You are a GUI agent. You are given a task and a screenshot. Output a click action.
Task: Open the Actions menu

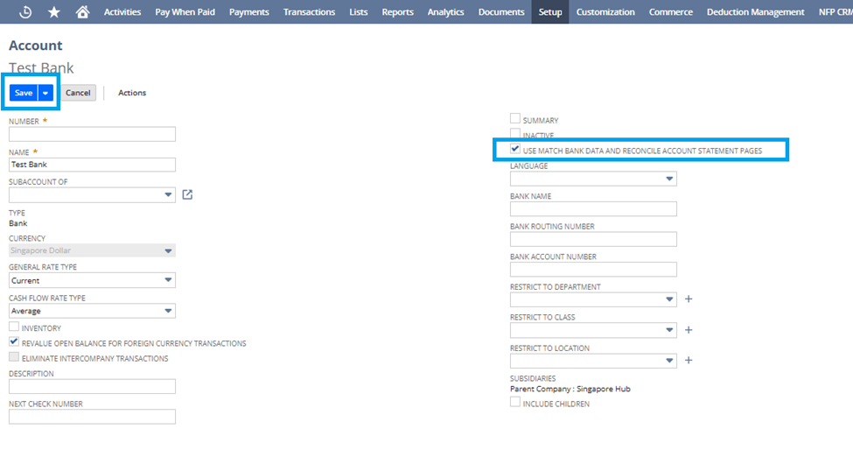pyautogui.click(x=132, y=93)
